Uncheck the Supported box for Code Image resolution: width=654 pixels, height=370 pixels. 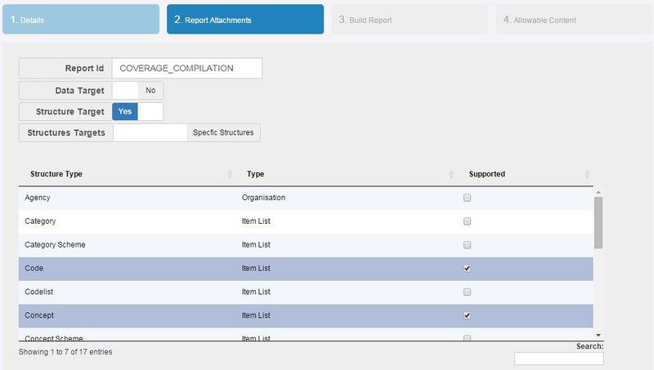click(467, 269)
